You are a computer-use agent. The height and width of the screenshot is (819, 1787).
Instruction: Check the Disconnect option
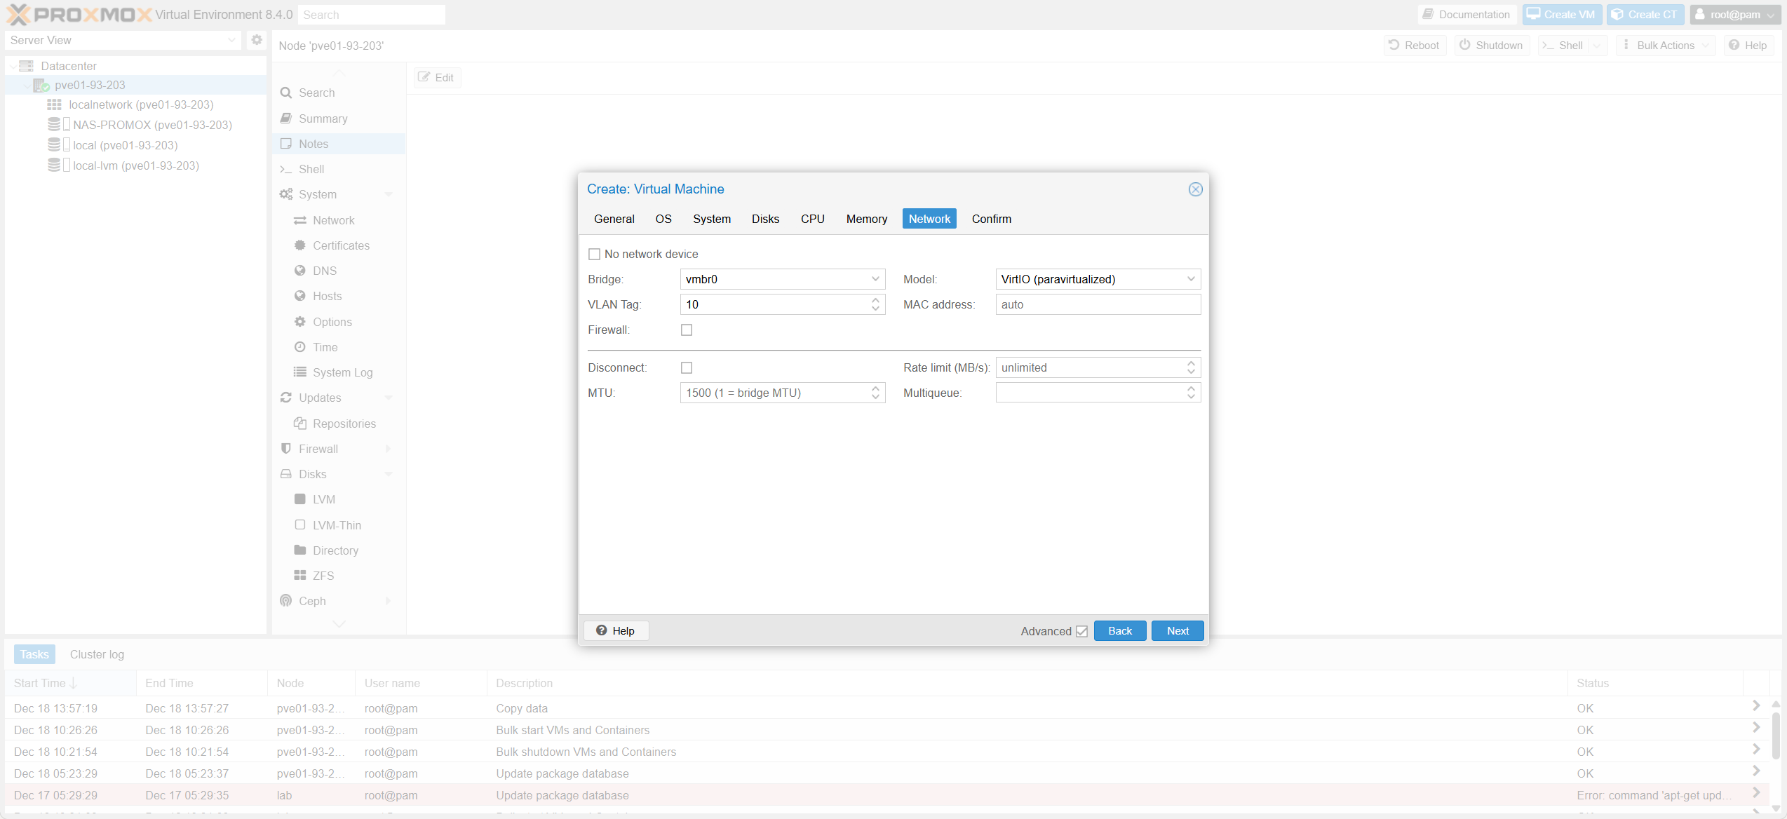tap(687, 367)
